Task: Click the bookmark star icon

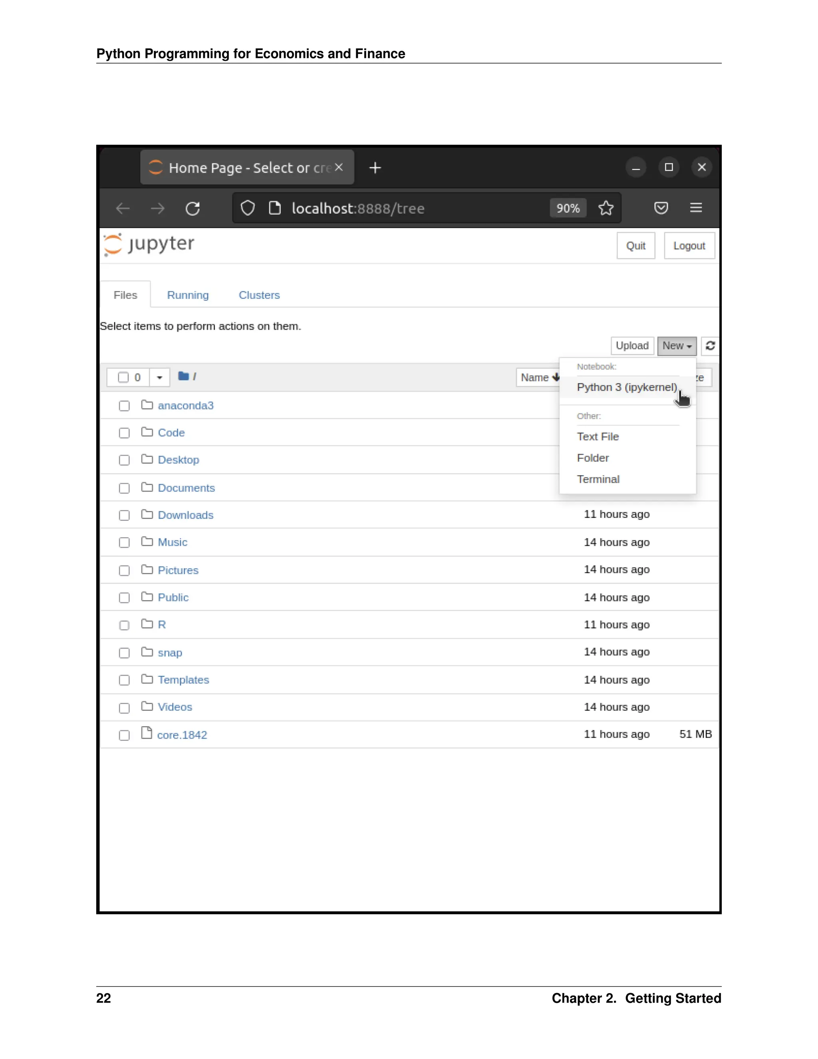Action: (606, 209)
